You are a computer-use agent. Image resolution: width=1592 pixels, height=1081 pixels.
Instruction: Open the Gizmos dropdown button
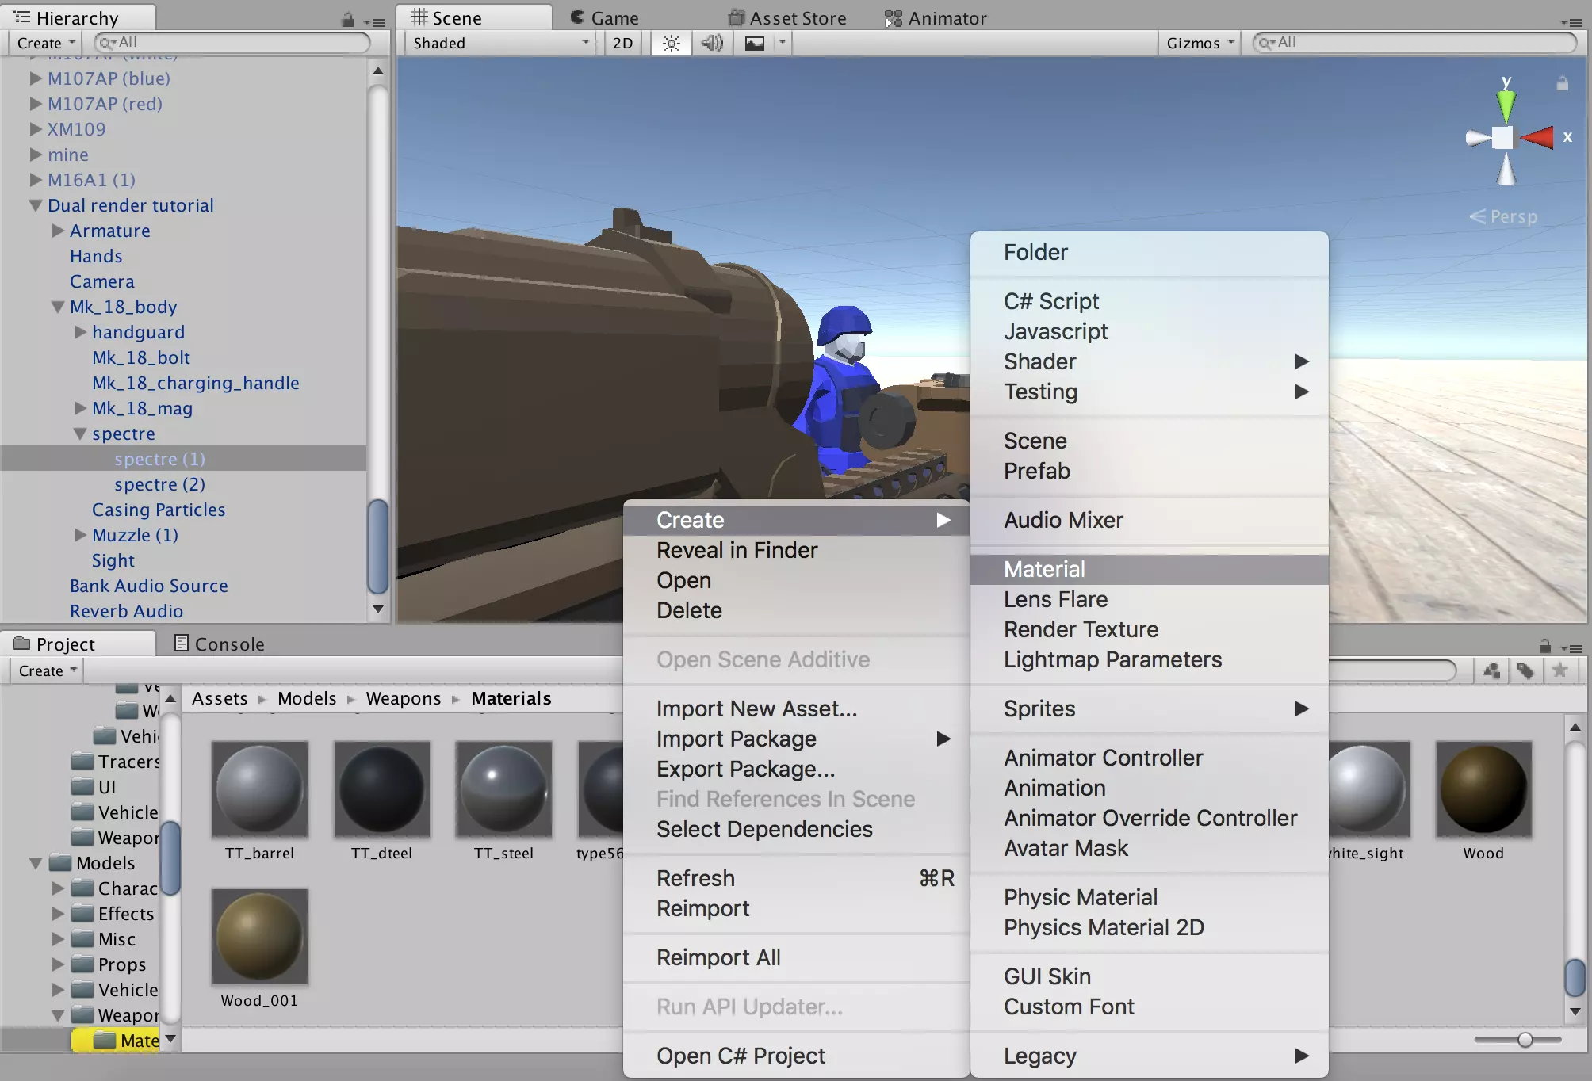(x=1200, y=43)
